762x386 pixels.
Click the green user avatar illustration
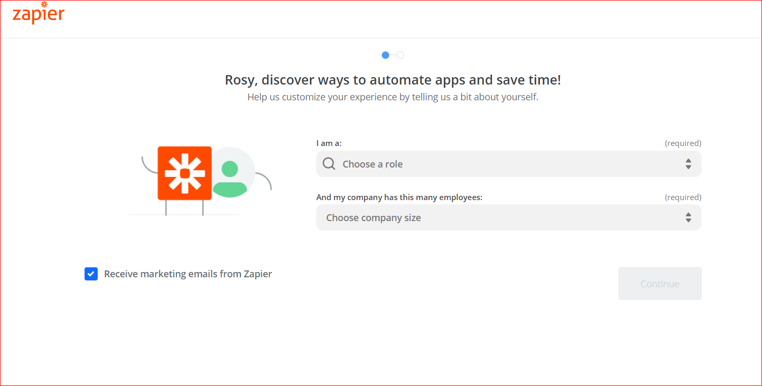(x=231, y=179)
